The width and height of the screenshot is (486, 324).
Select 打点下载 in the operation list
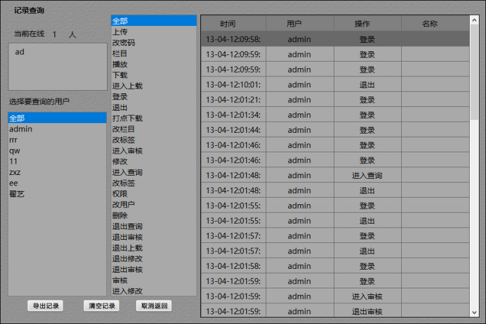click(x=127, y=119)
